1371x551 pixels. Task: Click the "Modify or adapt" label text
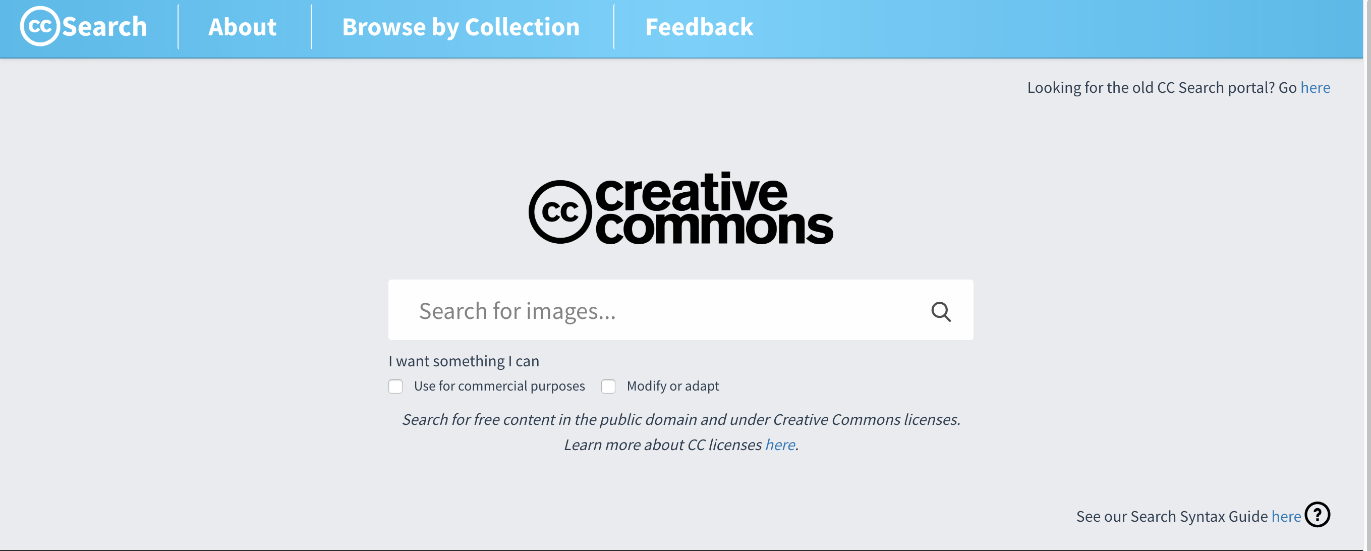click(673, 386)
